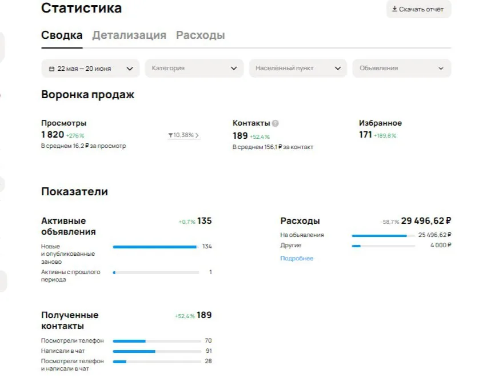
Task: Click the 4 000 ₽ amount for Другие
Action: click(x=441, y=245)
